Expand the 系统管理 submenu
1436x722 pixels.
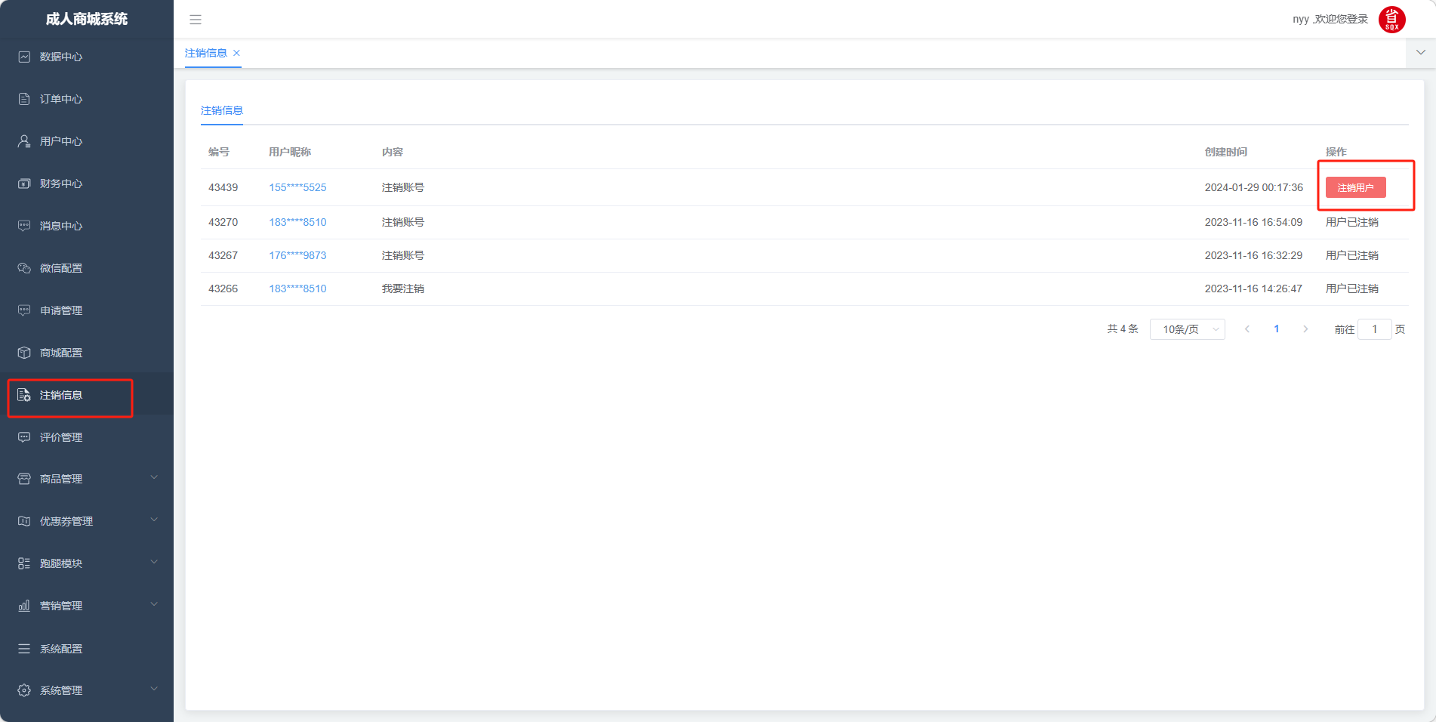[x=154, y=690]
